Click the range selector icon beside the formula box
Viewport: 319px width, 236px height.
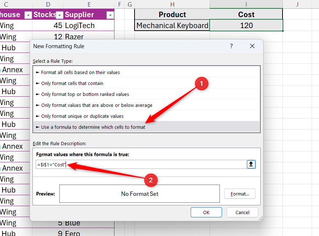251,164
